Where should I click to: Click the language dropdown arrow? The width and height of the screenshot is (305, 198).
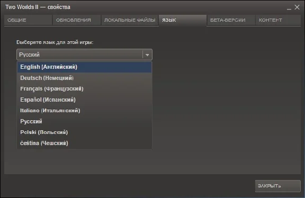point(147,55)
